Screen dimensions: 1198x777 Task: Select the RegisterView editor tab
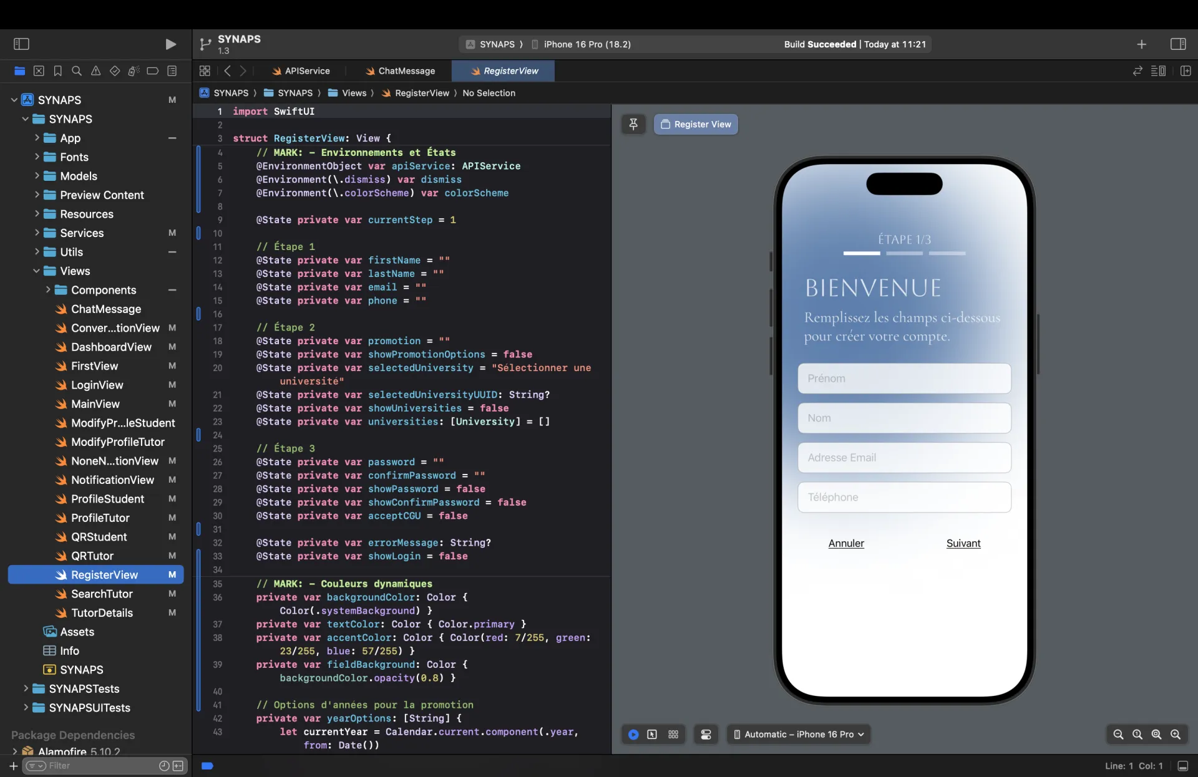tap(504, 71)
